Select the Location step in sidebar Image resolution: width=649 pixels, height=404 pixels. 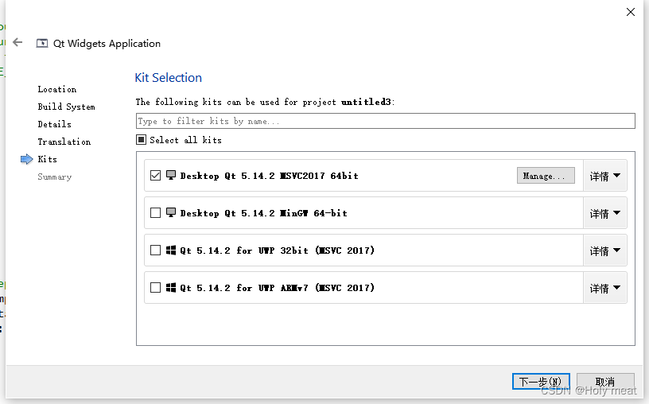[x=57, y=89]
